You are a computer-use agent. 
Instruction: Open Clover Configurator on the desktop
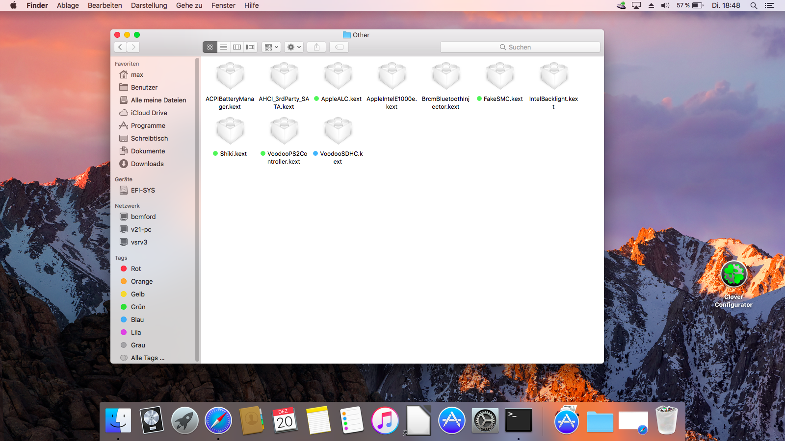(733, 274)
